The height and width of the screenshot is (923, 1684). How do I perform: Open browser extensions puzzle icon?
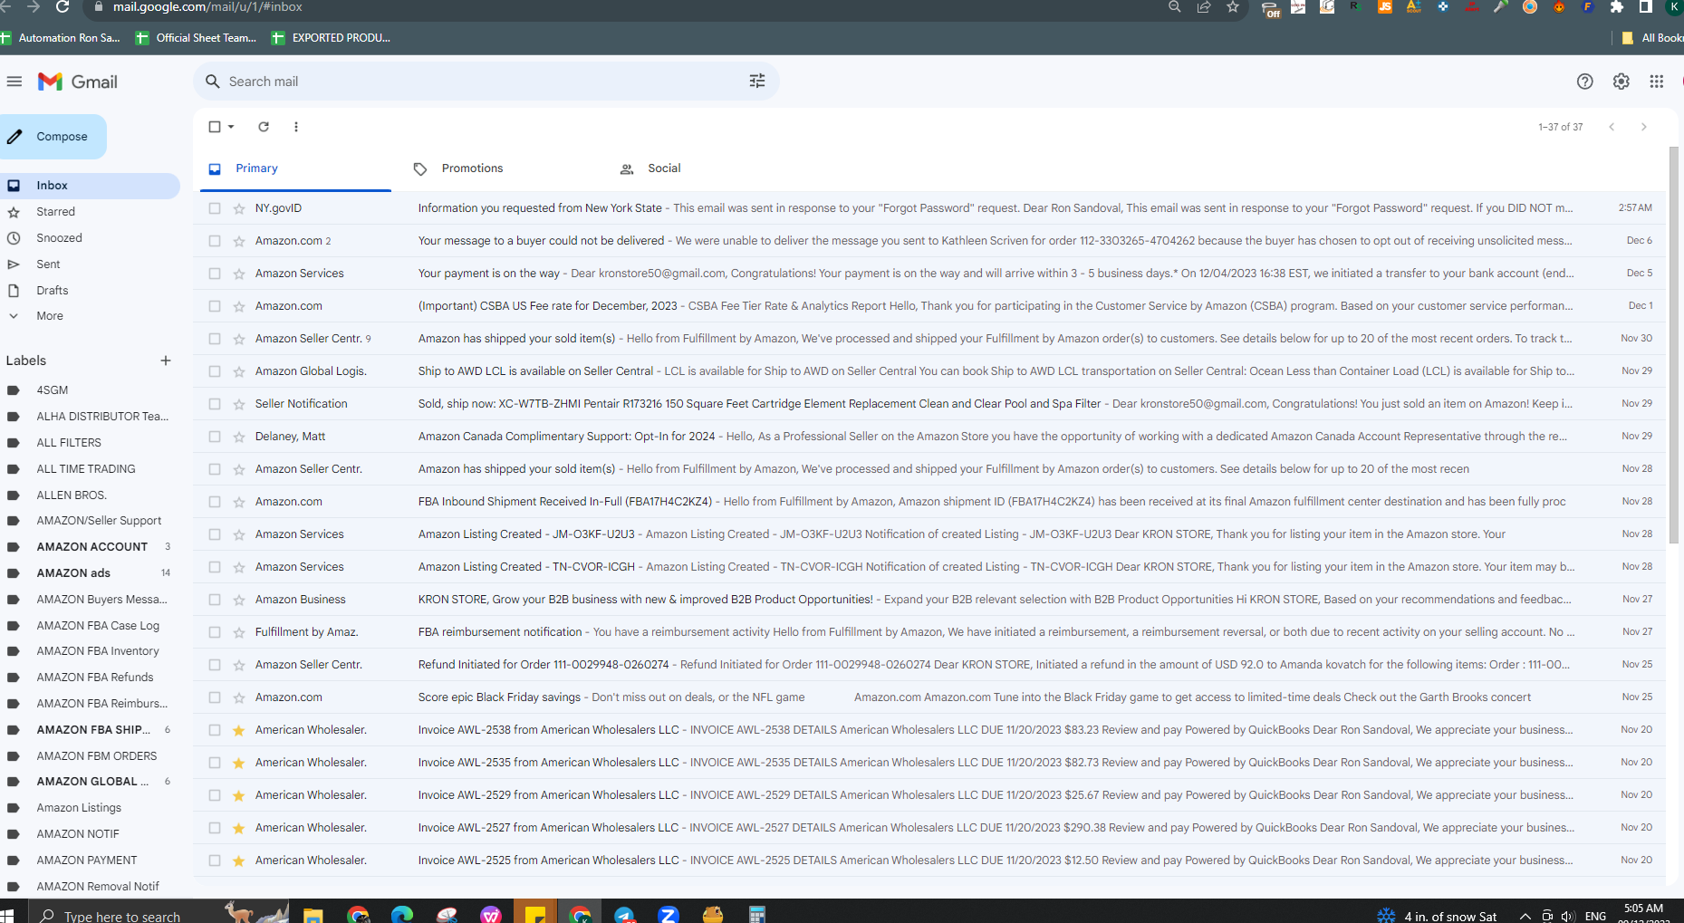[x=1617, y=7]
